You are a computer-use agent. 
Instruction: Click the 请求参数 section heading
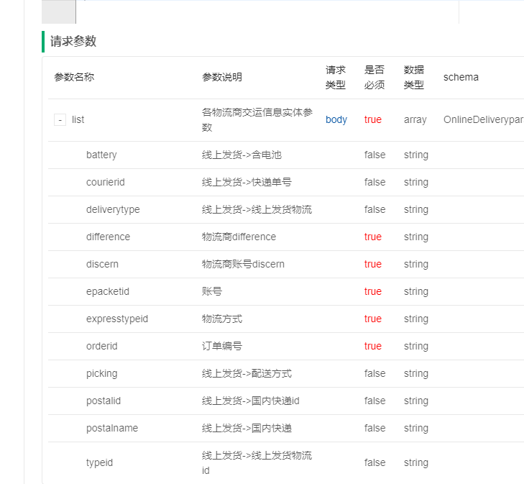[73, 42]
